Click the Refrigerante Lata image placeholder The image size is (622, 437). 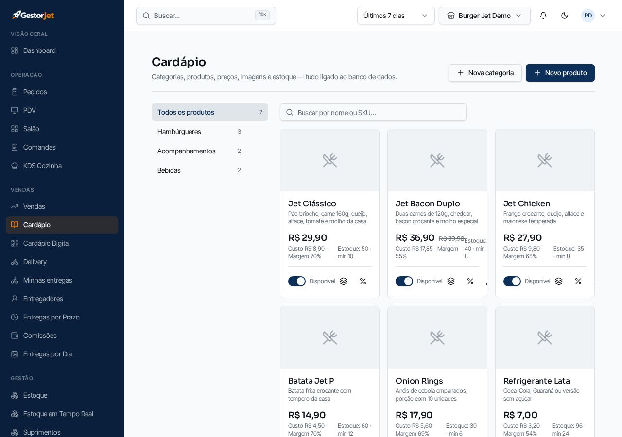tap(545, 337)
